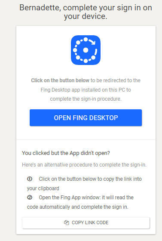Click the bold 'Click on the button below' text
This screenshot has height=241, width=162.
(x=60, y=80)
